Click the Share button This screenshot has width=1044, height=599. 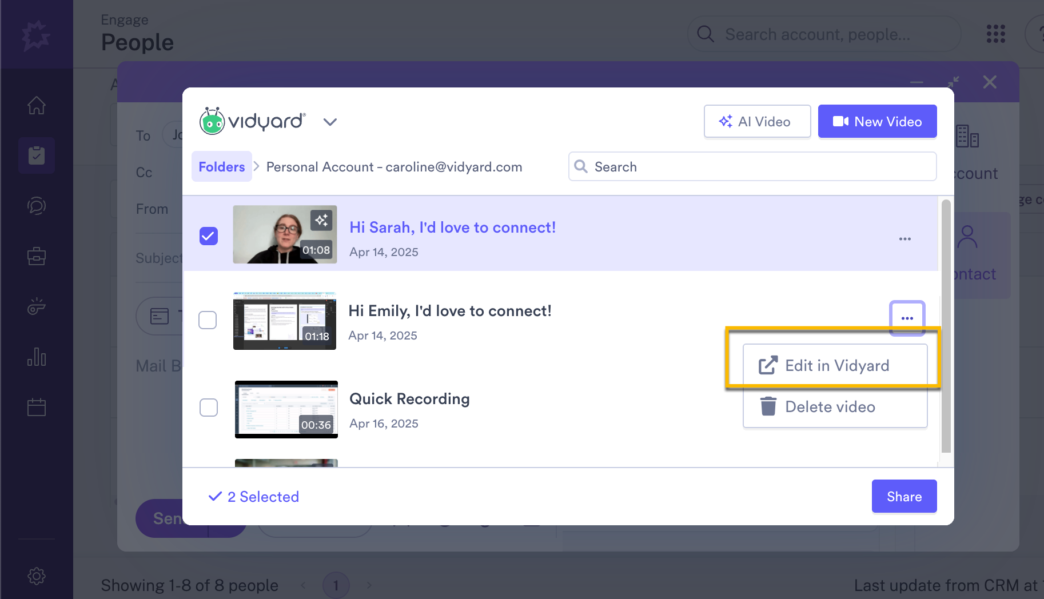click(x=904, y=496)
